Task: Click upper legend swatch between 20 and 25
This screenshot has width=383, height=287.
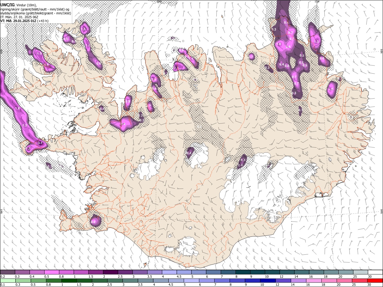Action: pos(346,272)
